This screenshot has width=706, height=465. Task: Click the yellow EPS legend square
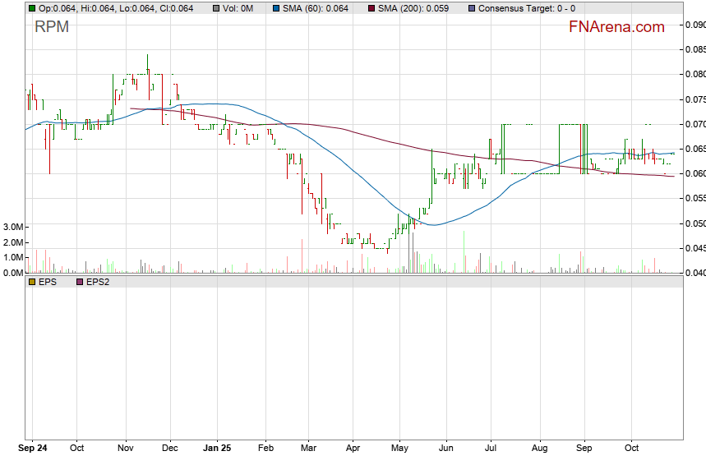(31, 282)
